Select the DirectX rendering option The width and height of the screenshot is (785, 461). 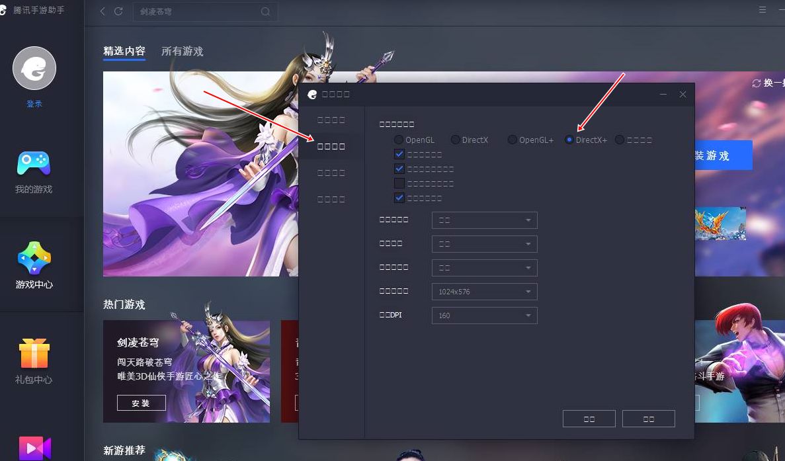455,140
